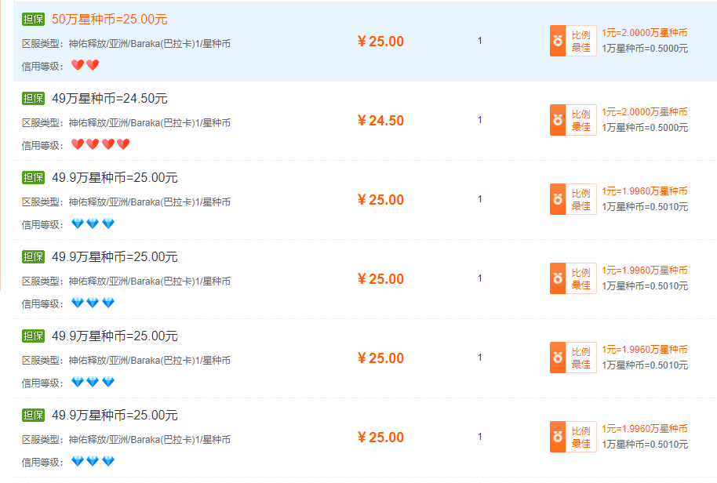Click 比例最佳 badge in the last listing

coord(573,437)
